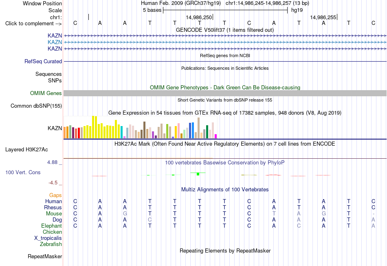
Task: Click the 14,986,250 ruler position label
Action: [199, 17]
